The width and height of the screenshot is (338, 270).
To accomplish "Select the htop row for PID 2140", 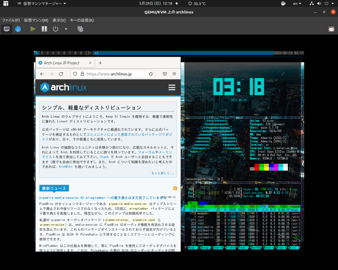I will pyautogui.click(x=243, y=210).
